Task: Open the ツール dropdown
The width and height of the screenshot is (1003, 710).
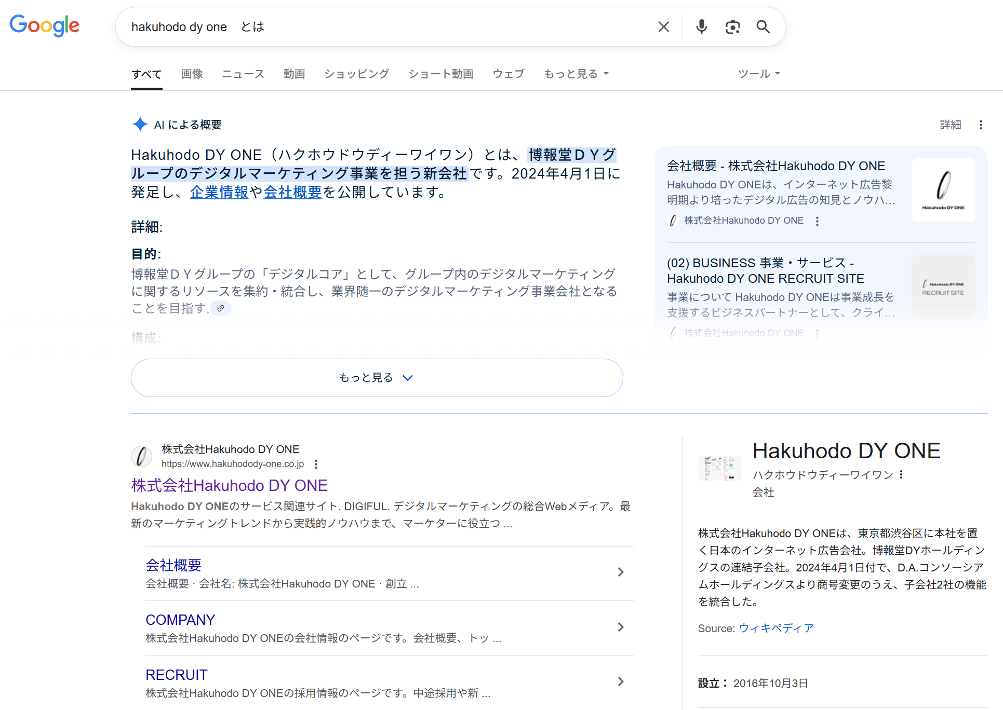Action: click(x=758, y=74)
